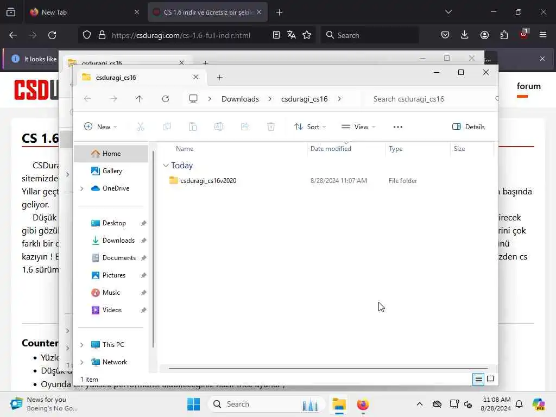This screenshot has width=556, height=417.
Task: Expand Network tree node
Action: (x=81, y=362)
